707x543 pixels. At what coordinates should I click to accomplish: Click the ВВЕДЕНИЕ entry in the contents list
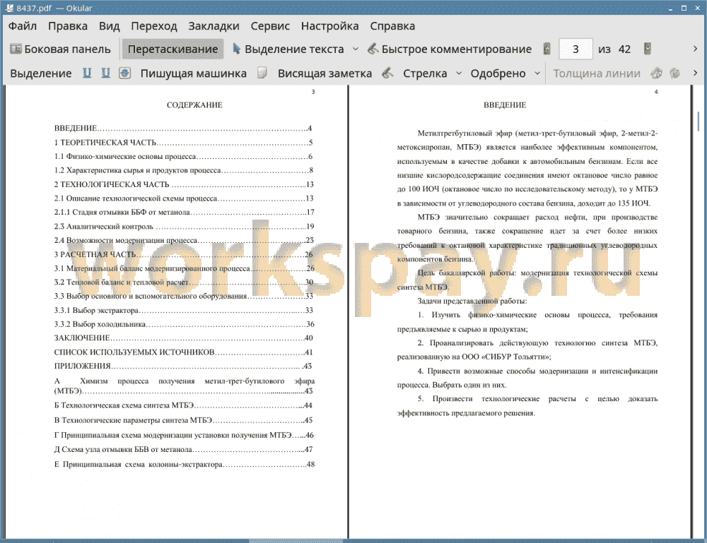click(x=183, y=129)
